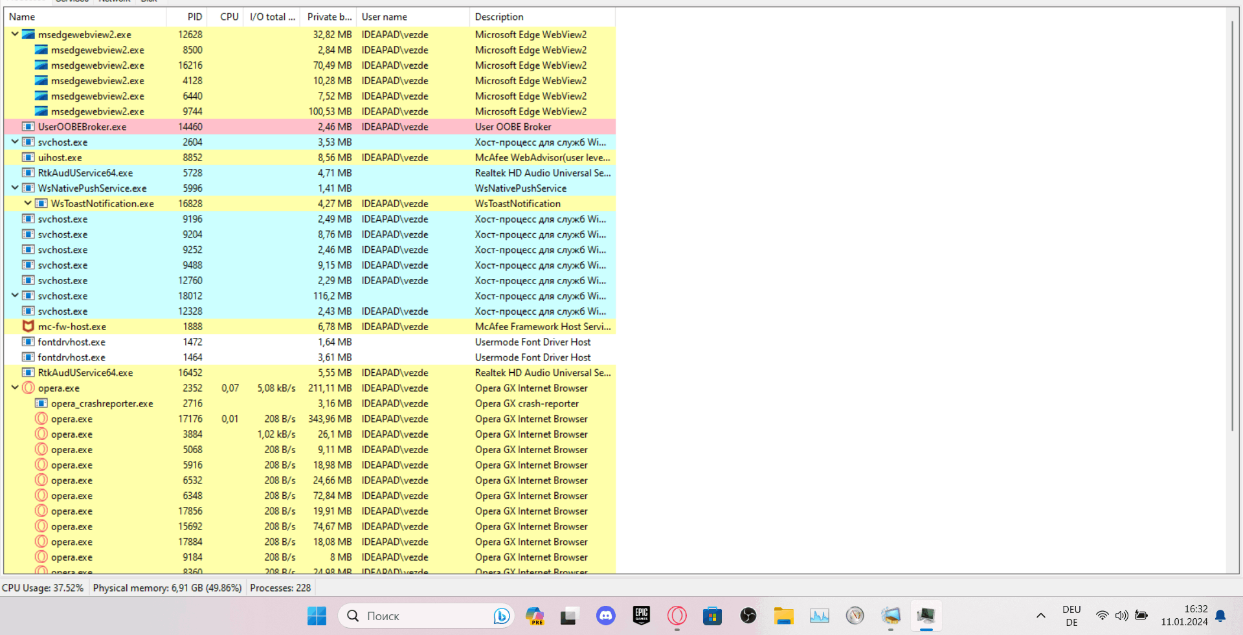The width and height of the screenshot is (1243, 635).
Task: Click the DEU DE language indicator
Action: 1071,616
